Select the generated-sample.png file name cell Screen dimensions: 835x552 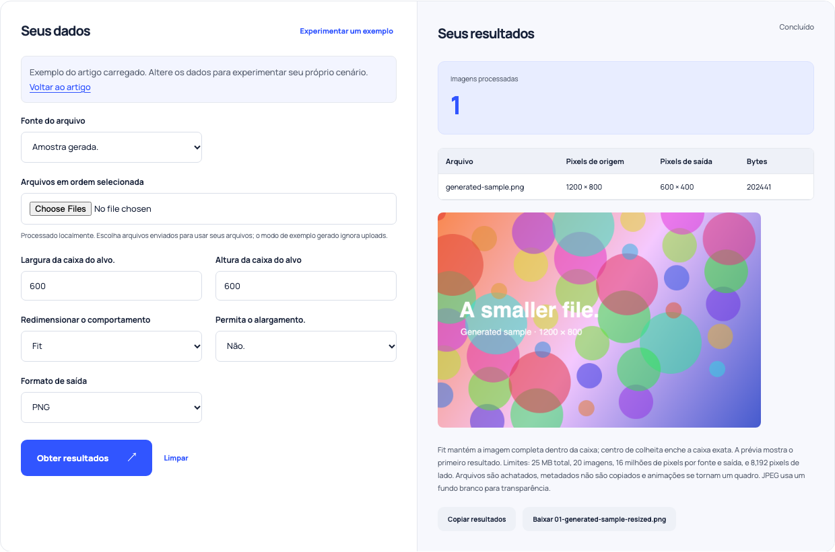[x=485, y=187]
